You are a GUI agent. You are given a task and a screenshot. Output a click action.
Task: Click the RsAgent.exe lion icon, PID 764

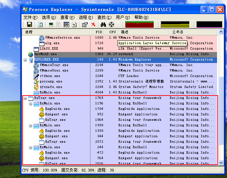pos(42,158)
